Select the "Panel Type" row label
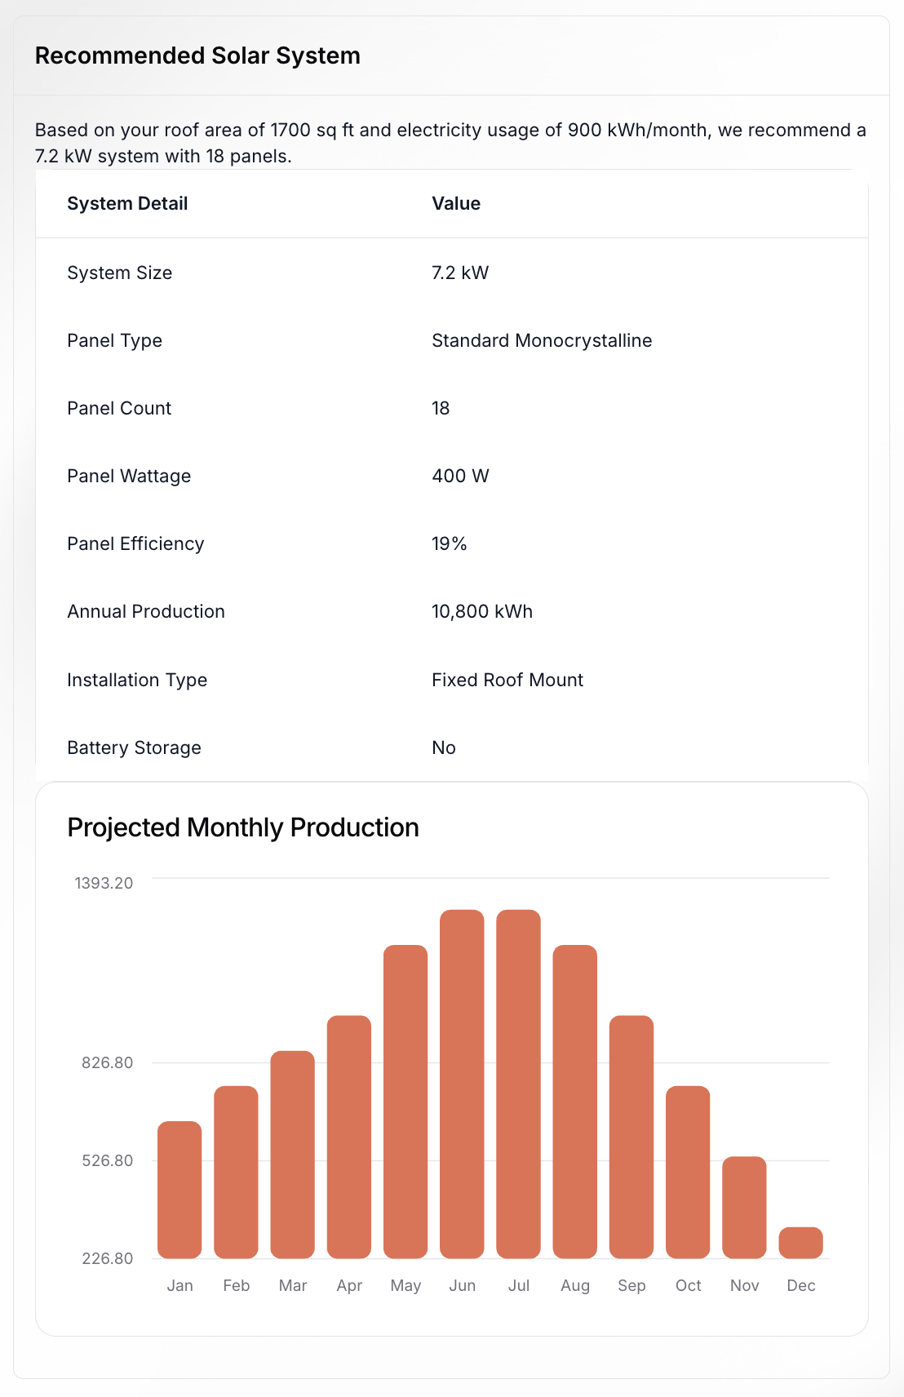 point(114,340)
